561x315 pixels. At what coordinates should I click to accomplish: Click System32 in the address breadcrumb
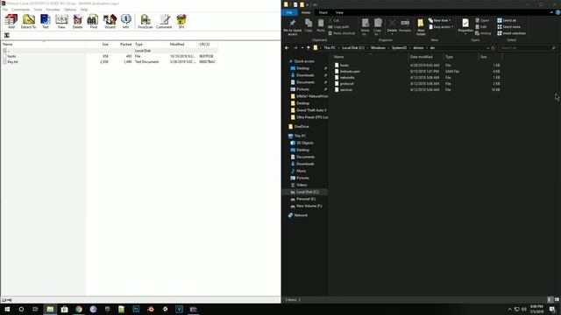[399, 48]
